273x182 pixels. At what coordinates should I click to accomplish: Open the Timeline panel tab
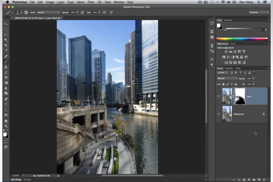point(27,180)
